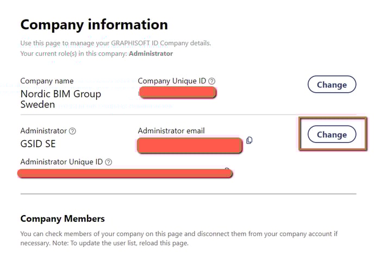This screenshot has width=374, height=257.
Task: Click the Company Members section heading
Action: point(63,218)
